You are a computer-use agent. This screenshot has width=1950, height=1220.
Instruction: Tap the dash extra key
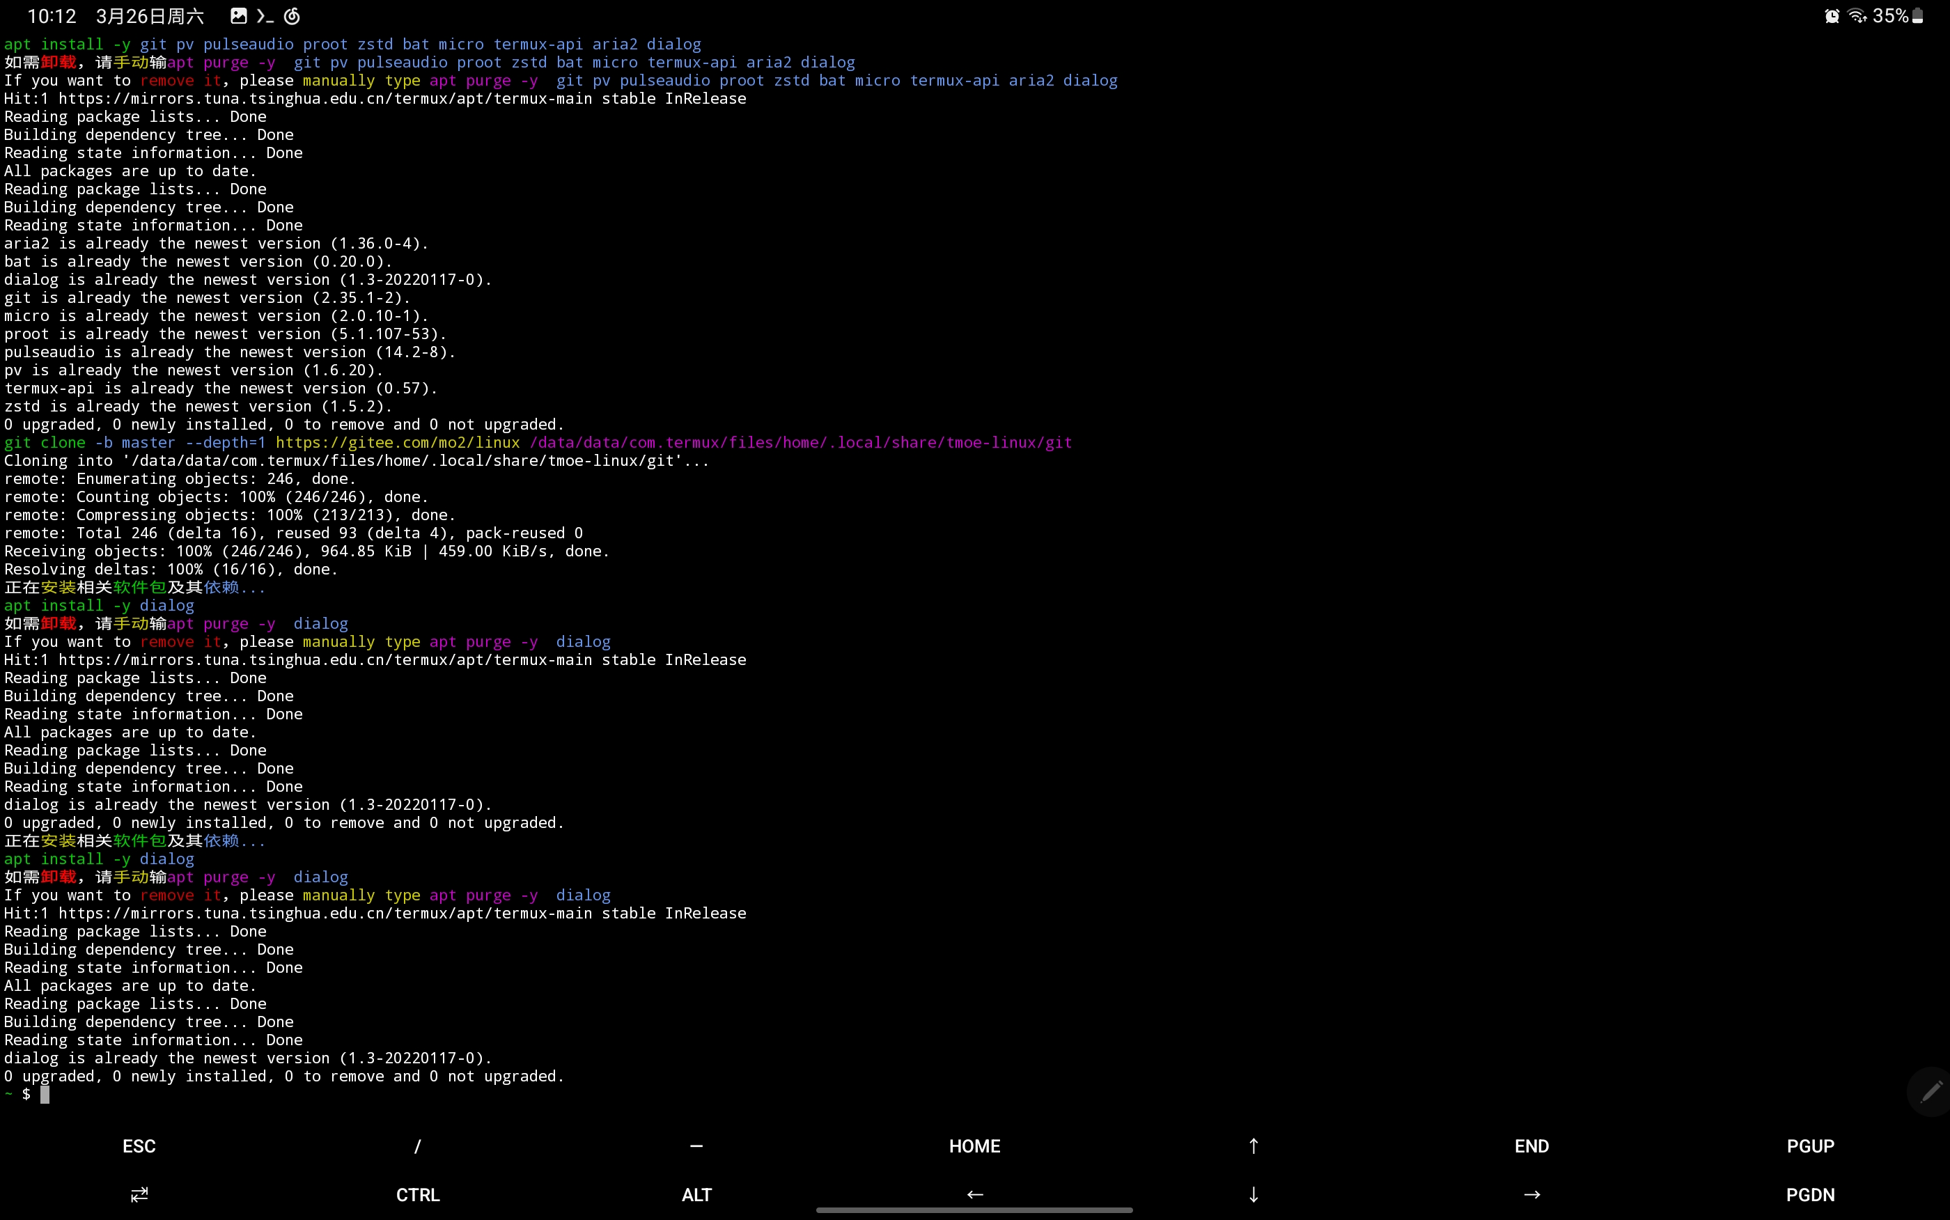coord(696,1145)
